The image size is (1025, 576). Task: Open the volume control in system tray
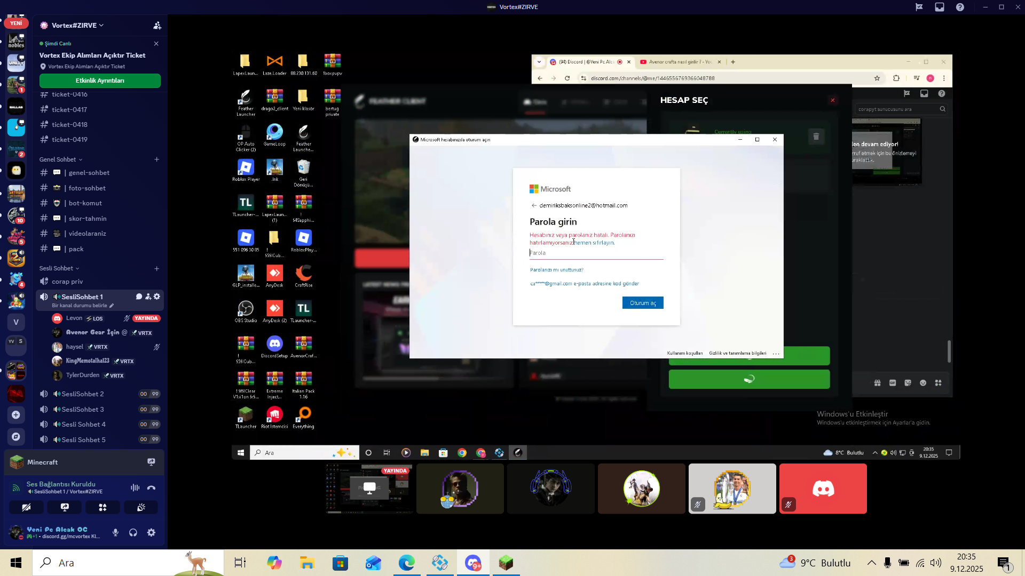pyautogui.click(x=936, y=563)
